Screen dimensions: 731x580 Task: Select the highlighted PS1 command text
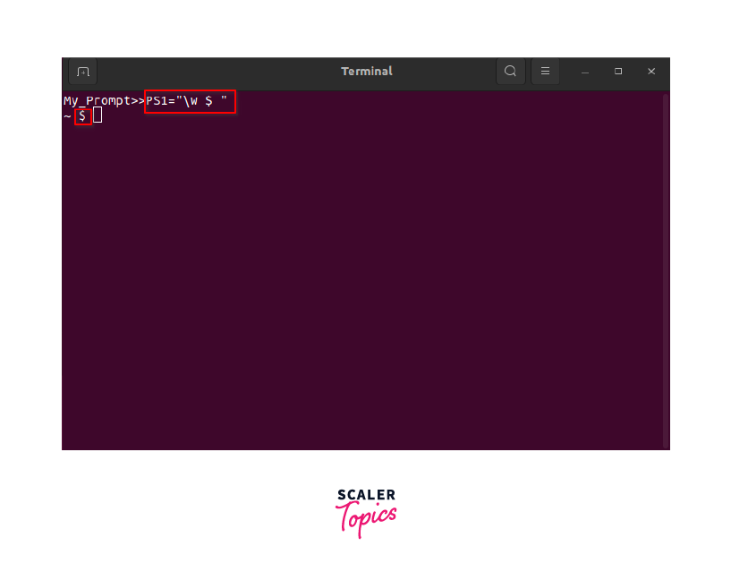pyautogui.click(x=190, y=101)
